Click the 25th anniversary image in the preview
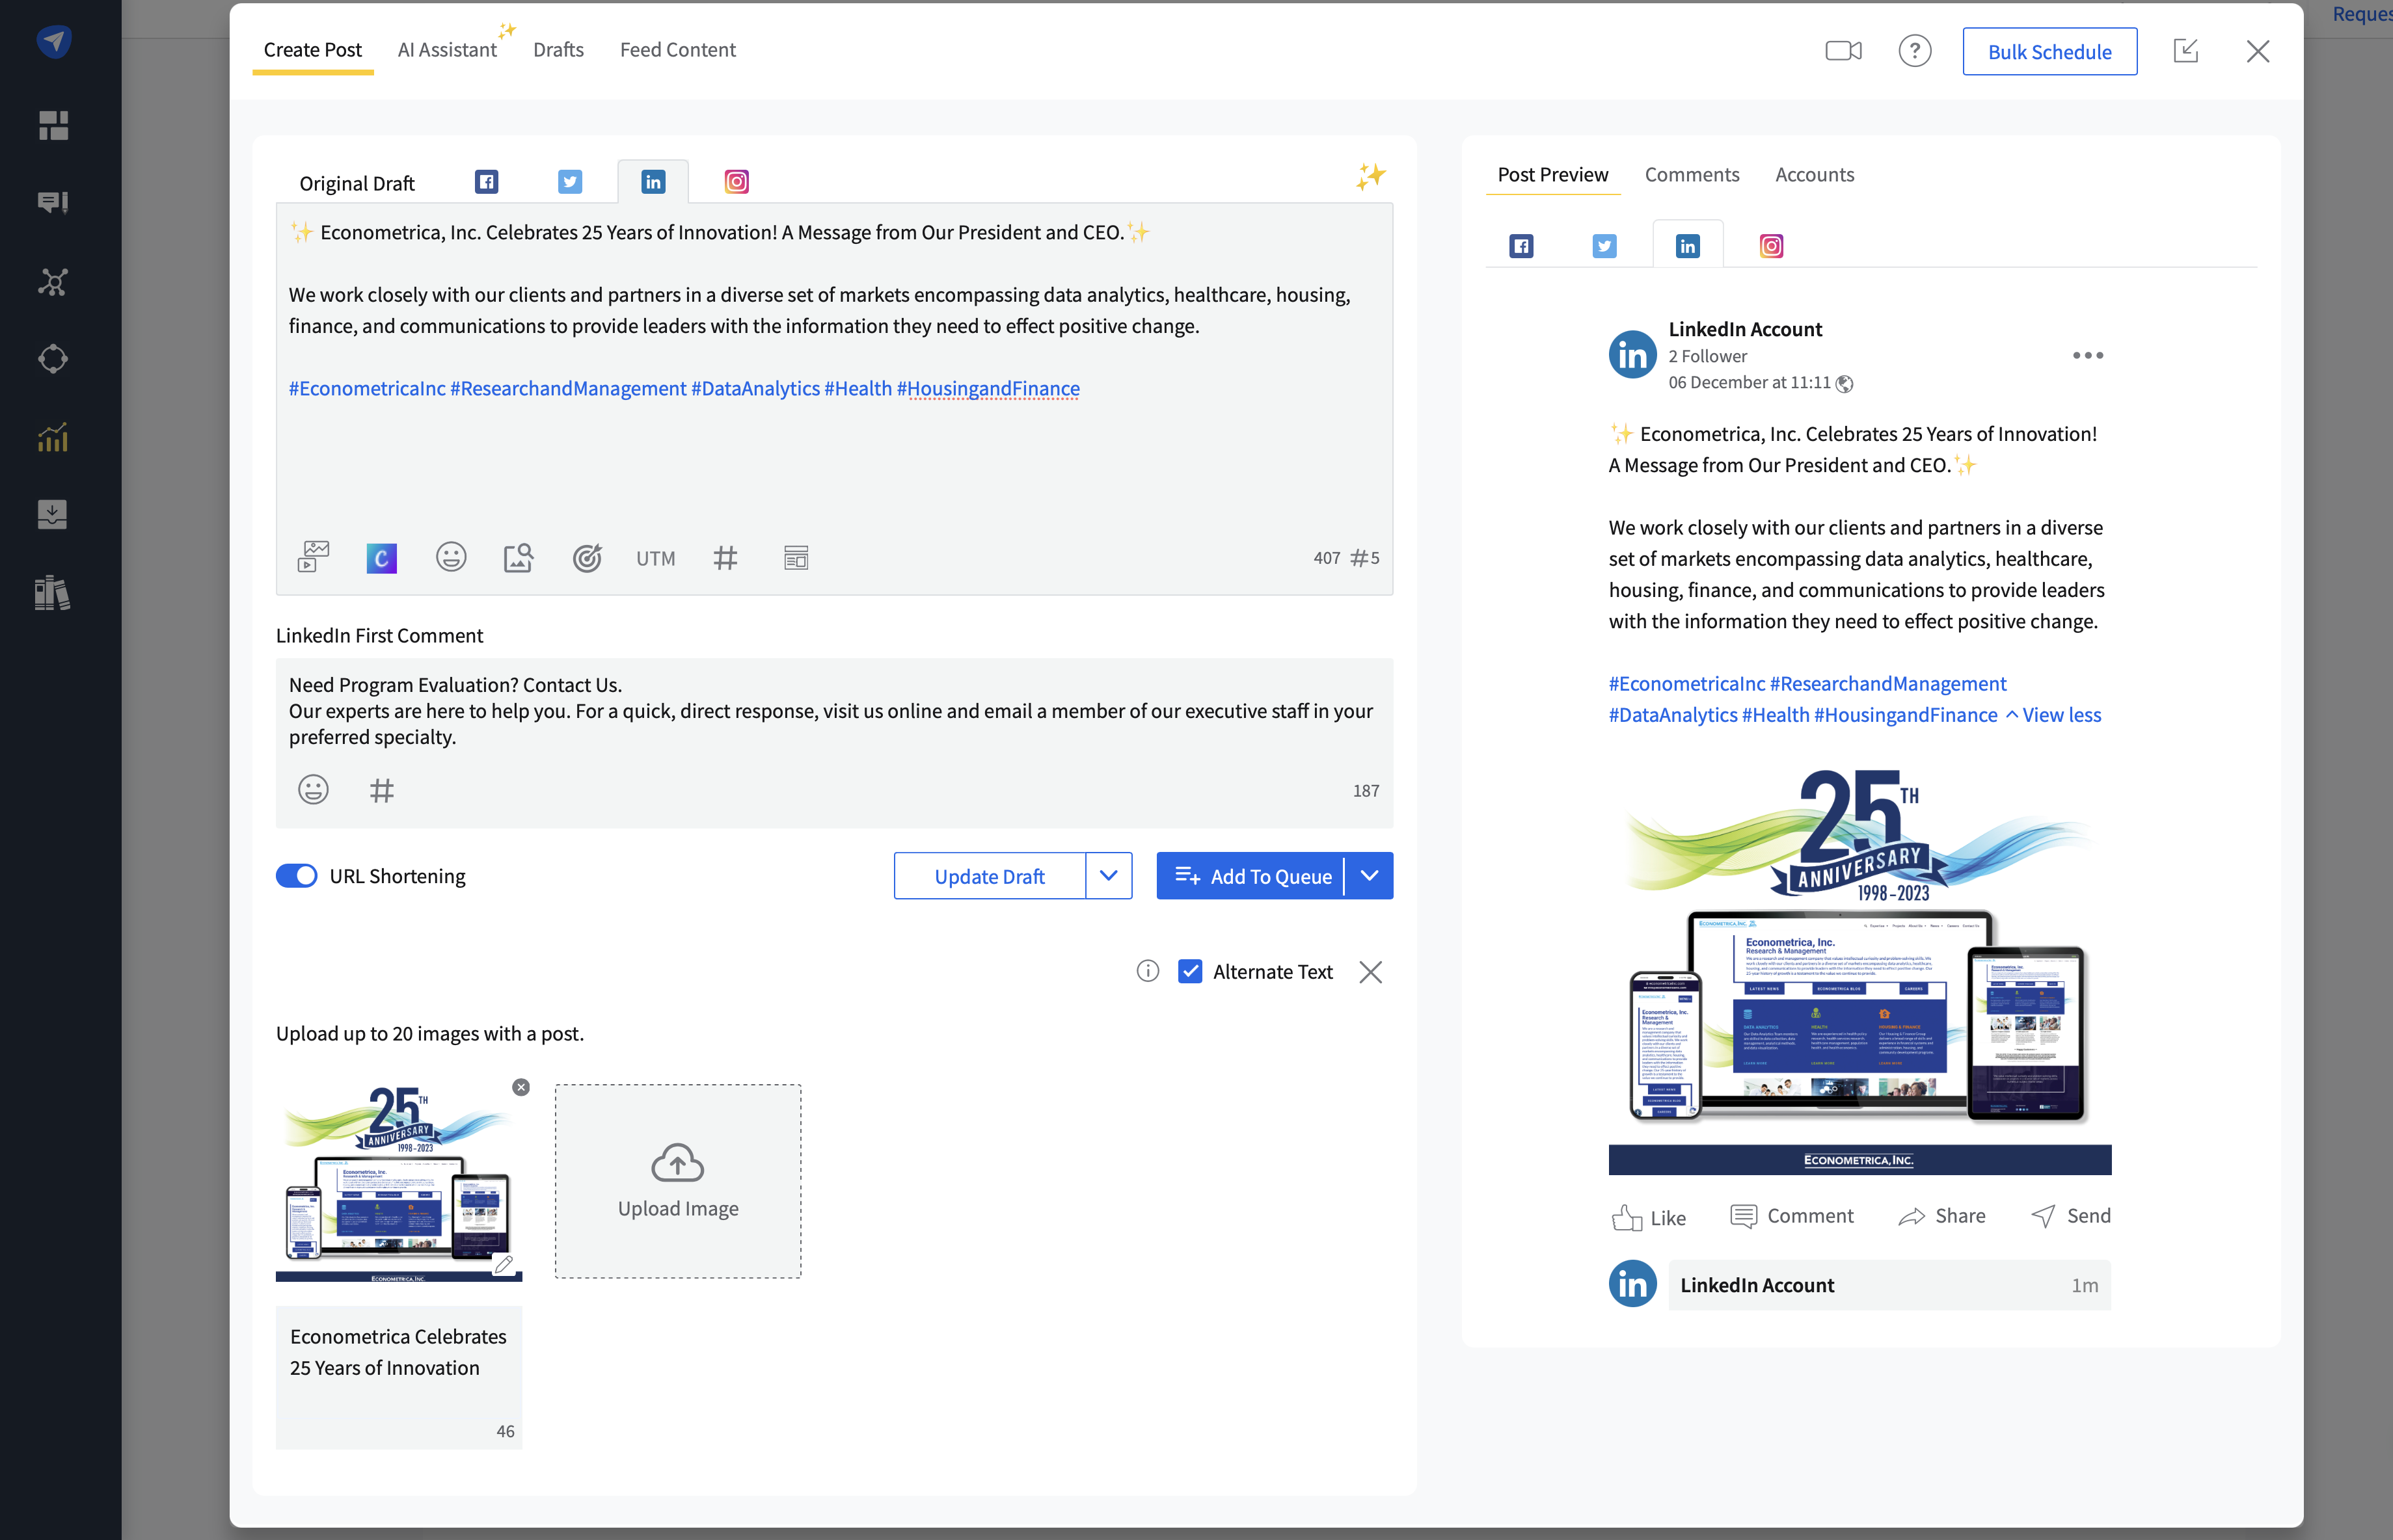Image resolution: width=2393 pixels, height=1540 pixels. click(x=1859, y=968)
